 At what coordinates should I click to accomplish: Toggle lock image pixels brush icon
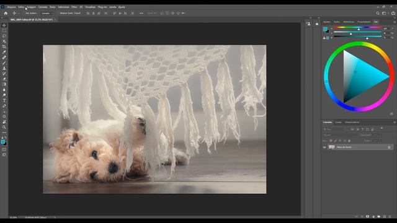[335, 141]
